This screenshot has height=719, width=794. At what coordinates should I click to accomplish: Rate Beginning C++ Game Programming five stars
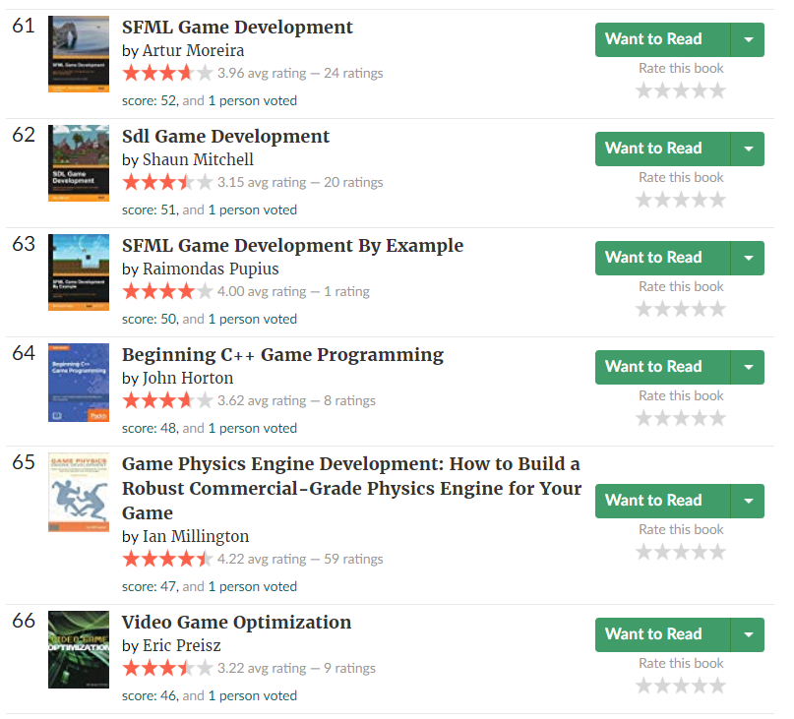click(x=717, y=418)
